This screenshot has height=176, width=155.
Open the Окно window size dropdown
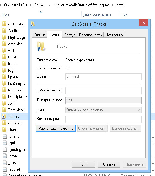coord(103,110)
